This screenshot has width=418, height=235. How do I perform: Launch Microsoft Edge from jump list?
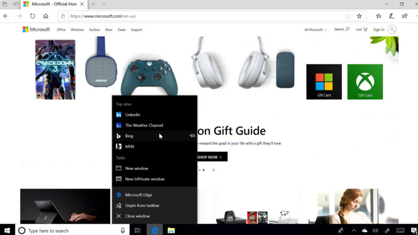[155, 195]
